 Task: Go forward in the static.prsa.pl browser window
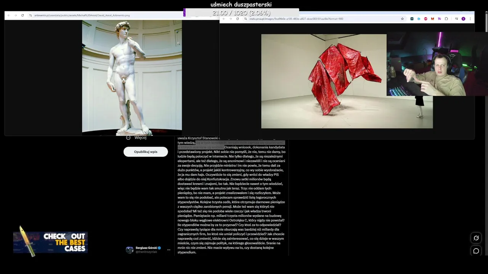(231, 19)
